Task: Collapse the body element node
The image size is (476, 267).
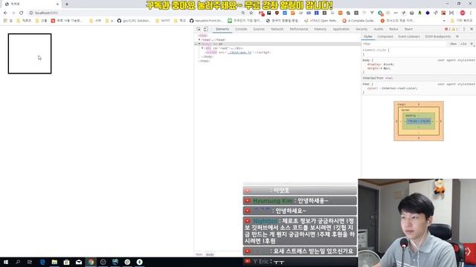Action: pyautogui.click(x=199, y=44)
